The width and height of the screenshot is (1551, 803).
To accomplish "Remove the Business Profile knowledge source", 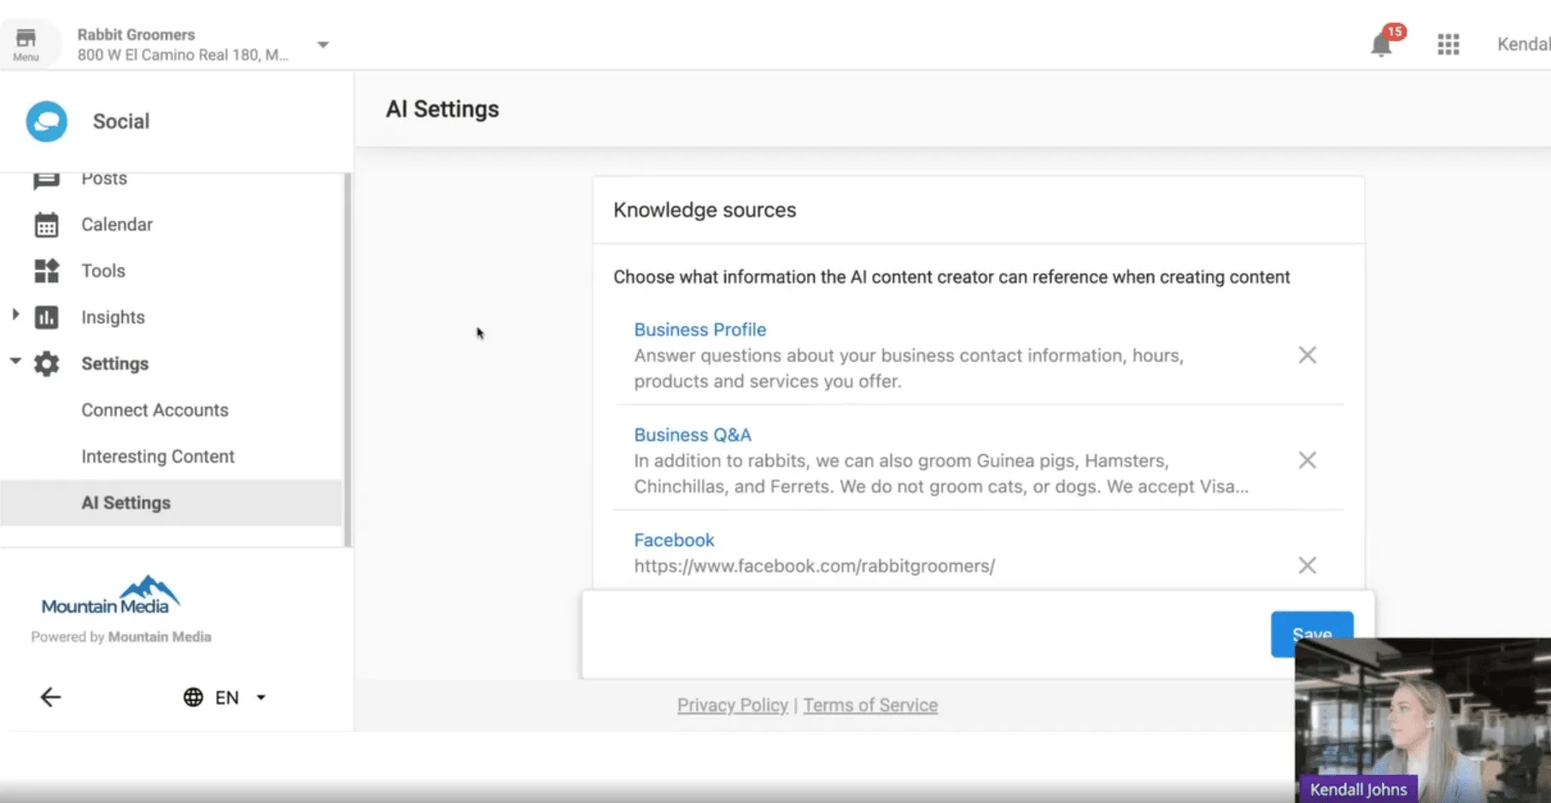I will tap(1307, 355).
